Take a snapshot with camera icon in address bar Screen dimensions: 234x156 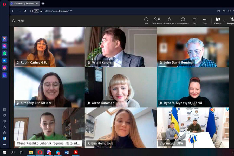tap(224, 11)
